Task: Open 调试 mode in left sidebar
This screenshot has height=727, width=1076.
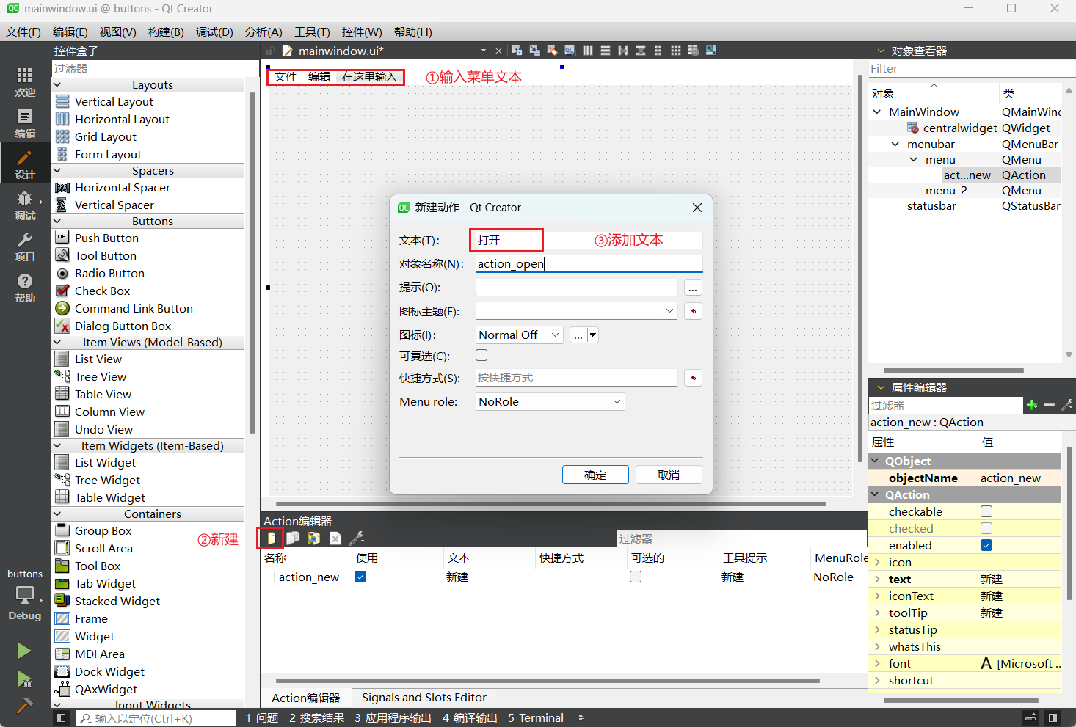Action: pyautogui.click(x=25, y=205)
